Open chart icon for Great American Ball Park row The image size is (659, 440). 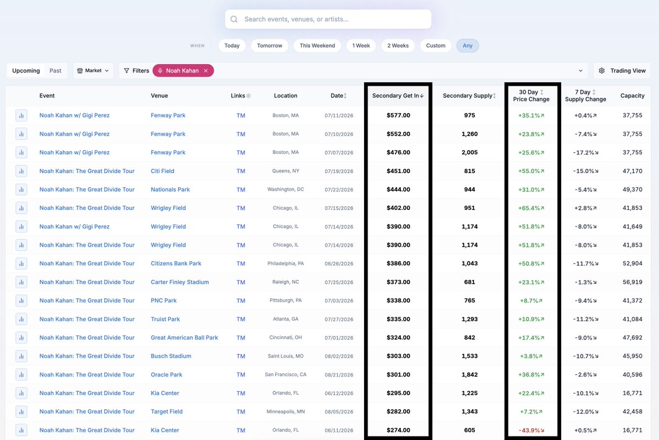21,337
